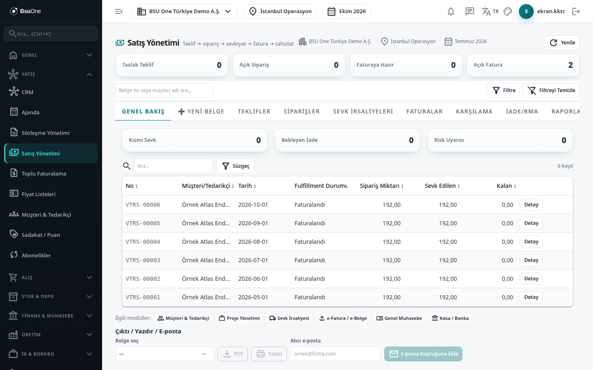Open Detay for VTRS-00006
The width and height of the screenshot is (593, 370).
point(531,205)
